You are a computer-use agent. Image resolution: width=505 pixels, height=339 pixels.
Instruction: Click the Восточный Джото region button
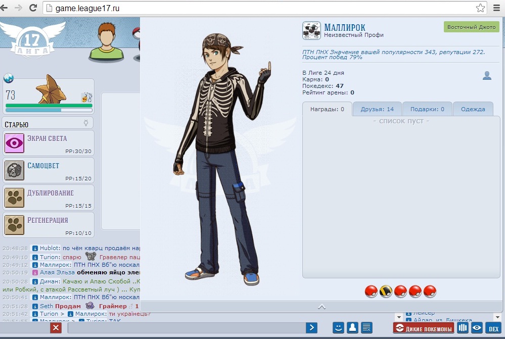(472, 27)
